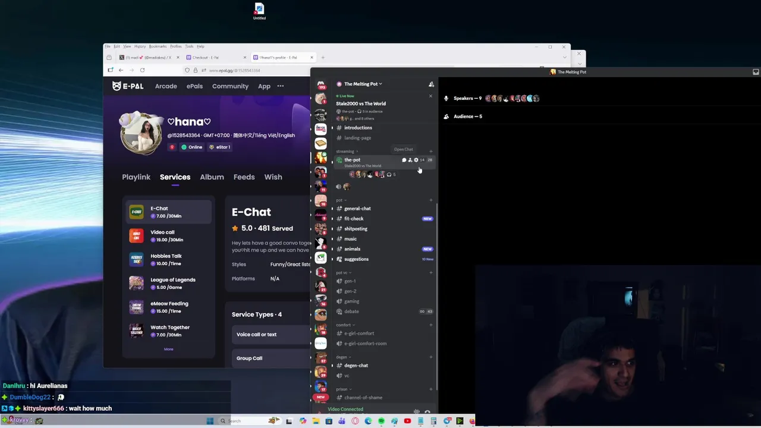
Task: Click browser address bar URL
Action: (234, 70)
